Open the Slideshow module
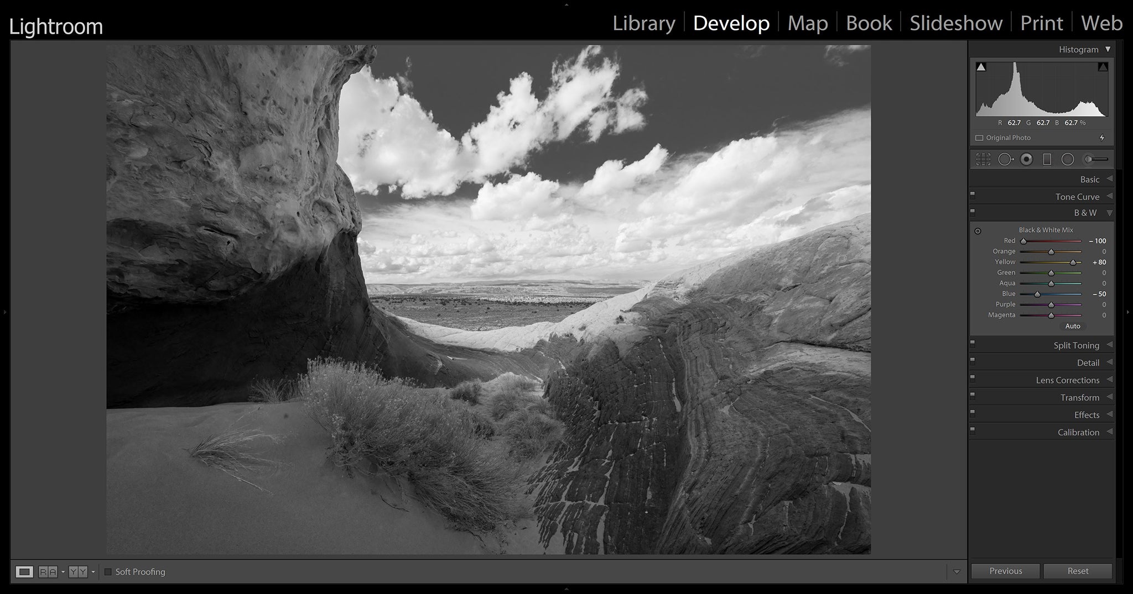The height and width of the screenshot is (594, 1133). [955, 23]
